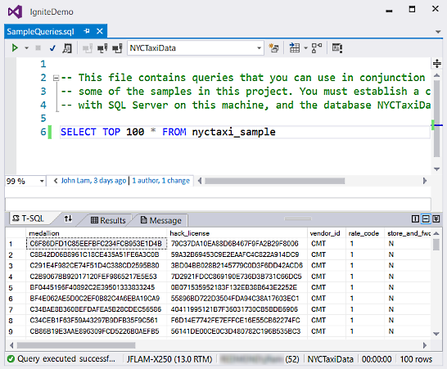
Task: Click the results-to-grid toolbar icon
Action: tap(294, 48)
